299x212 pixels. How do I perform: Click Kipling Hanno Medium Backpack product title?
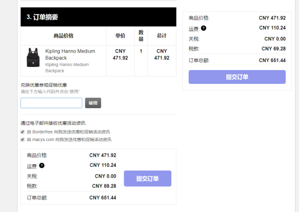pyautogui.click(x=70, y=55)
